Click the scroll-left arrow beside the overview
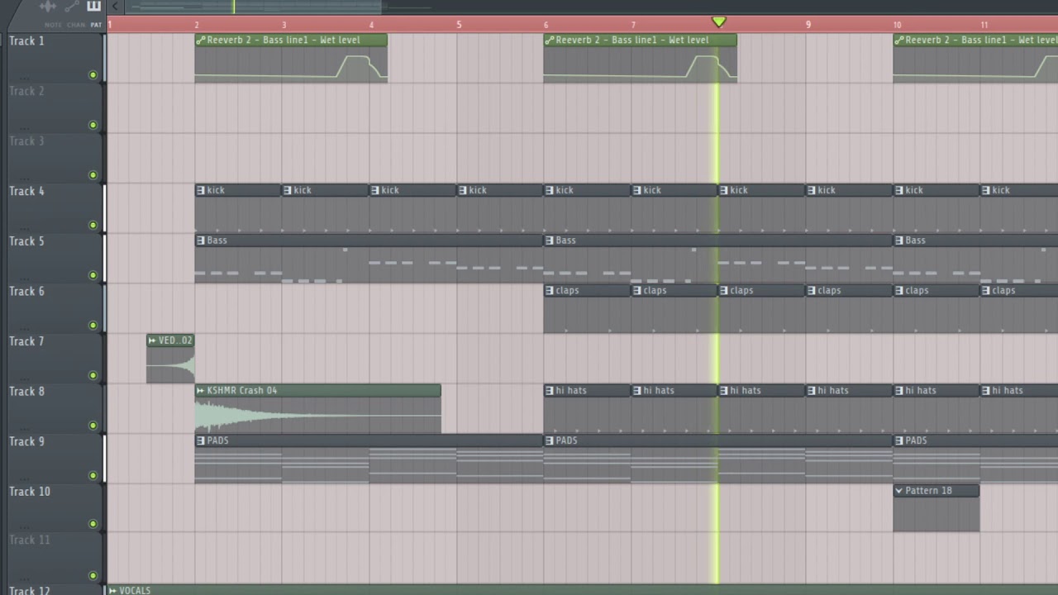1058x595 pixels. (x=115, y=7)
